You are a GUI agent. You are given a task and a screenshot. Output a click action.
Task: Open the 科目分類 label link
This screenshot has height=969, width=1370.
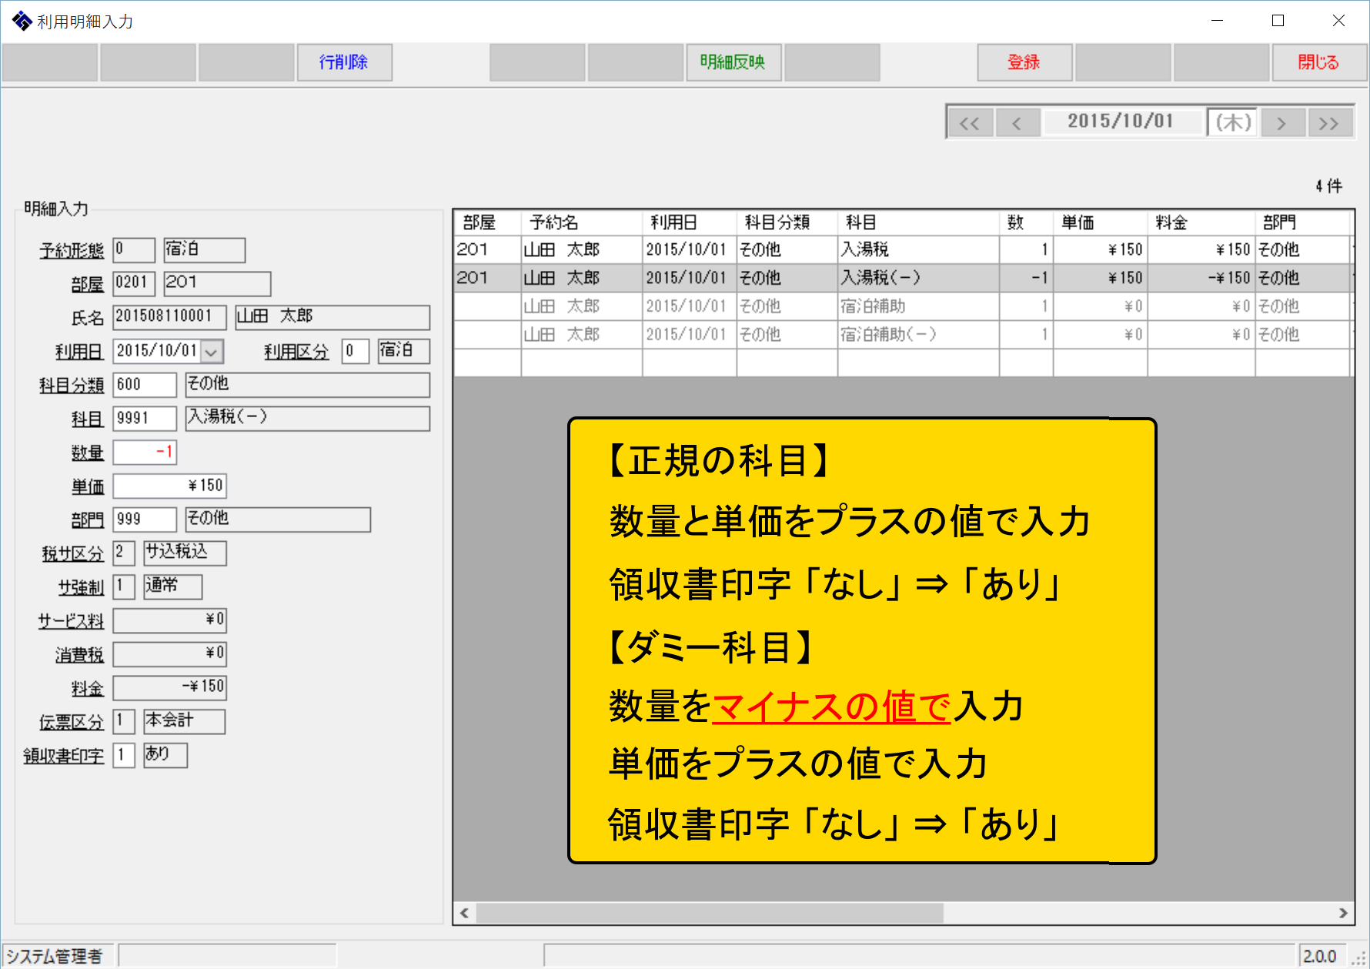pos(72,386)
